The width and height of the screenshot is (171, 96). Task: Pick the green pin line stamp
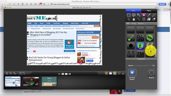(131, 38)
